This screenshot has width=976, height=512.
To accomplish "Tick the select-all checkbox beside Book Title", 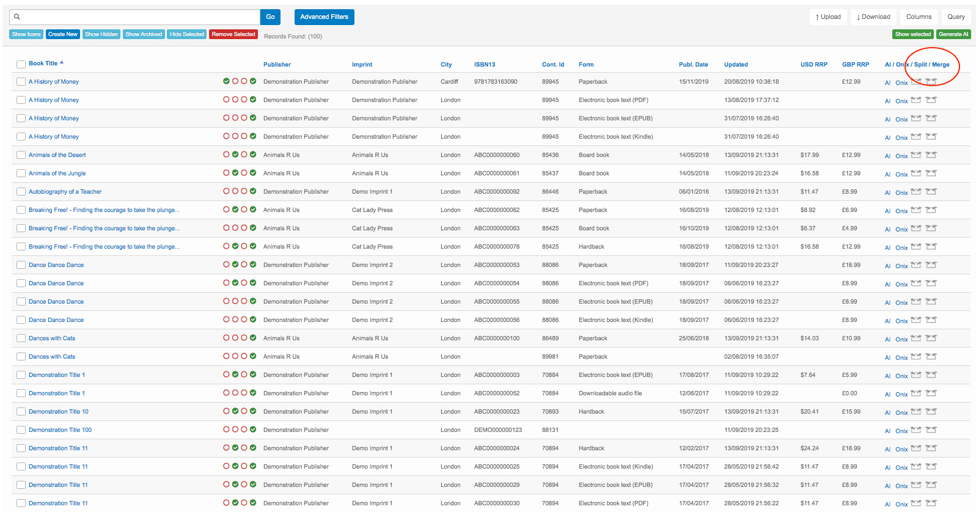I will (x=21, y=64).
